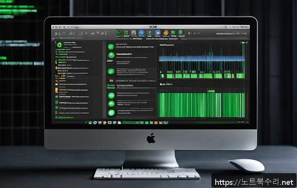The height and width of the screenshot is (188, 297).
Task: Open the https://노트북수리.net link
Action: click(x=254, y=182)
